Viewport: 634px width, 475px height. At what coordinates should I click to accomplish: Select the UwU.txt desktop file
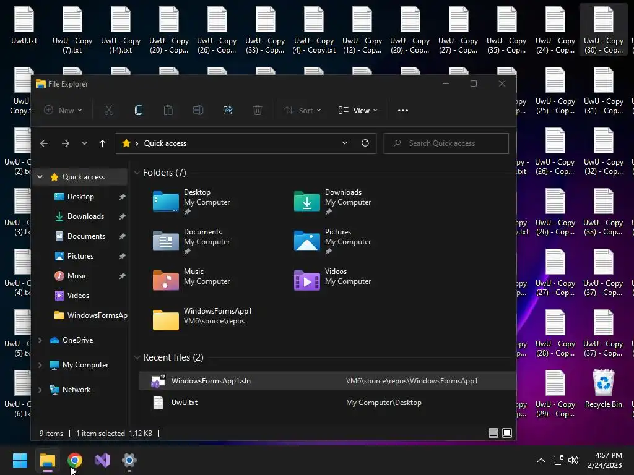pyautogui.click(x=24, y=25)
